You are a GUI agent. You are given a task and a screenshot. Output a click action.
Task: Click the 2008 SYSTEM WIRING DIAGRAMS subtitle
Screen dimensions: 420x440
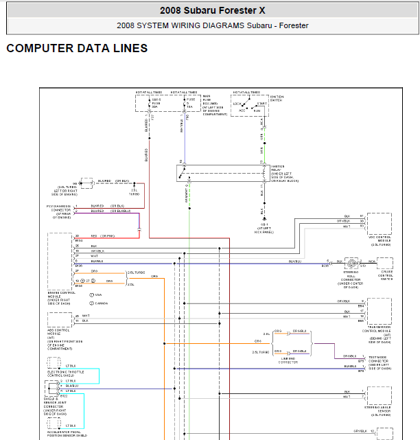pos(212,26)
